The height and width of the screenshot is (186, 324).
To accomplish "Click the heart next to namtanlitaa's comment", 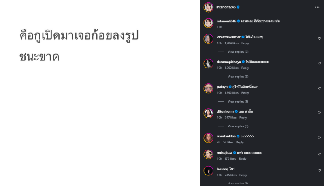I will pos(319,137).
